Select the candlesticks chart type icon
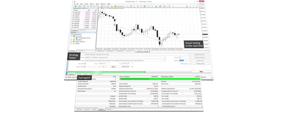The image size is (296, 118). point(131,6)
